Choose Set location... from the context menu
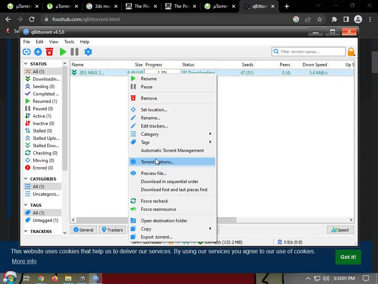This screenshot has height=284, width=378. 172,109
